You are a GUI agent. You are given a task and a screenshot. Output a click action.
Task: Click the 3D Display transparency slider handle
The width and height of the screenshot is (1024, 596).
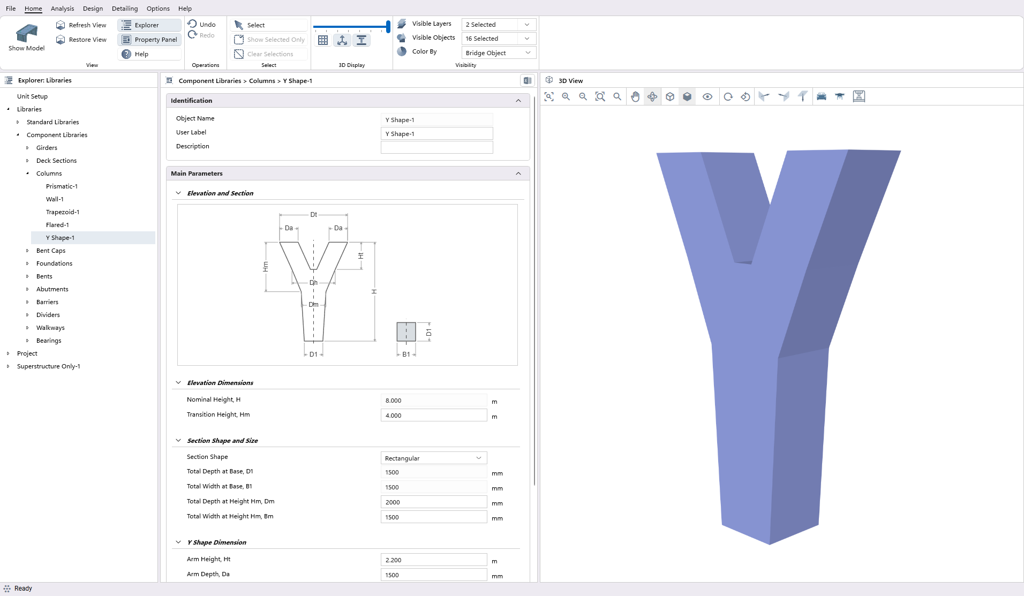(388, 27)
